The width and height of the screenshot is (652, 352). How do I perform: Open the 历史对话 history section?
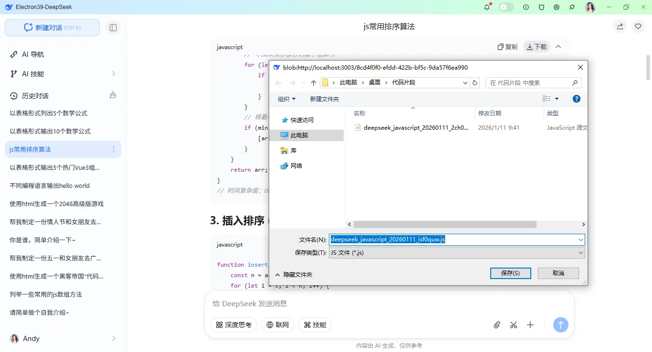29,95
